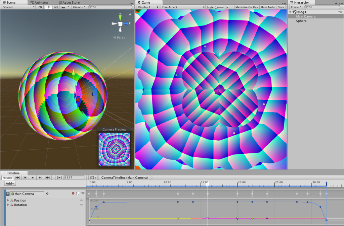Expand Rotation property curves
Image resolution: width=344 pixels, height=226 pixels.
point(8,205)
